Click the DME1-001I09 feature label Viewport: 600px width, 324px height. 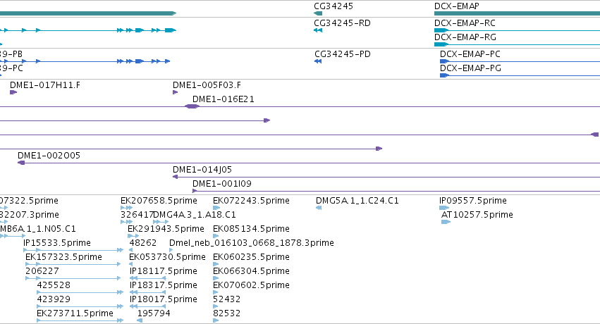(x=222, y=184)
